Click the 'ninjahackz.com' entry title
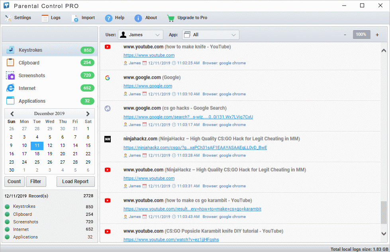Screen dimensions: 390x252 point(140,139)
